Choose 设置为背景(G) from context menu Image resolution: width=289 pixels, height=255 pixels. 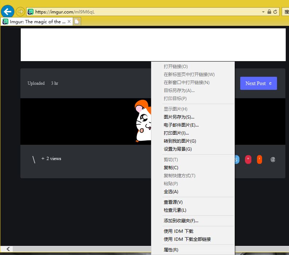point(193,149)
